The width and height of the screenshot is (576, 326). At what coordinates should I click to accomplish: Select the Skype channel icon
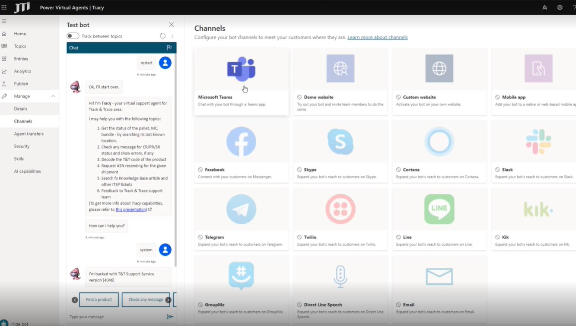(x=341, y=142)
